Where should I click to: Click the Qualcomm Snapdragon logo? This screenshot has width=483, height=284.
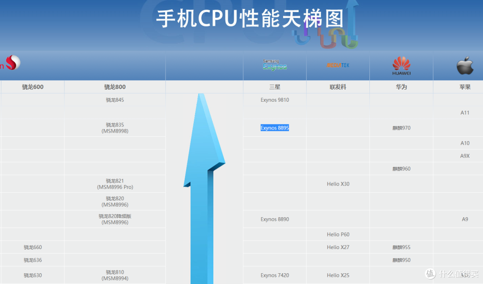pos(11,63)
